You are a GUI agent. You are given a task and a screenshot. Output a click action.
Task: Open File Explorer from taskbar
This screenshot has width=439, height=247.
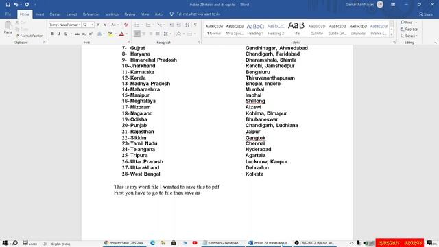pyautogui.click(x=163, y=243)
